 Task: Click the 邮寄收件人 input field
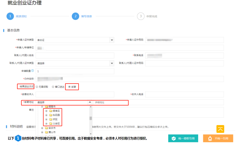point(75,95)
